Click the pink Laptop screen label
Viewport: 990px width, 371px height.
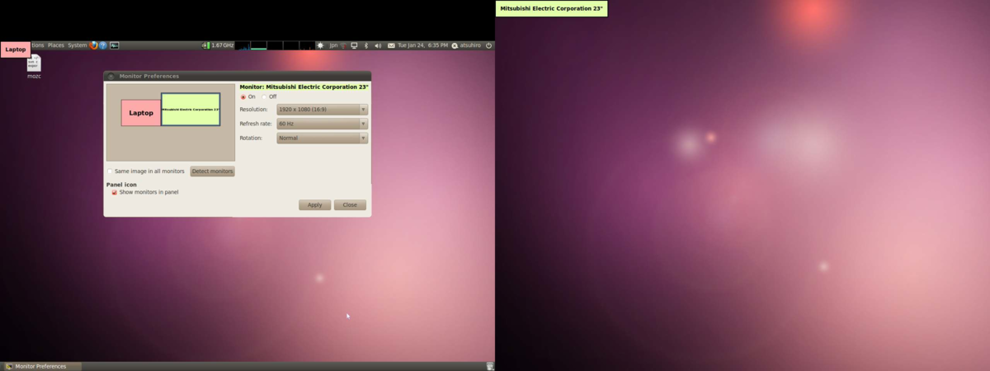click(15, 49)
